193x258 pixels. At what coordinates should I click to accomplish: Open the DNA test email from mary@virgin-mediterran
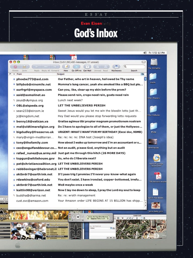76,137
